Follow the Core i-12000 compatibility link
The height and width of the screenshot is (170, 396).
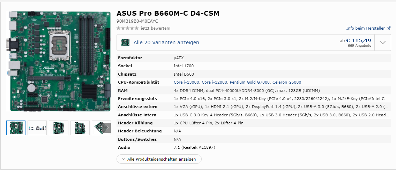[x=214, y=82]
